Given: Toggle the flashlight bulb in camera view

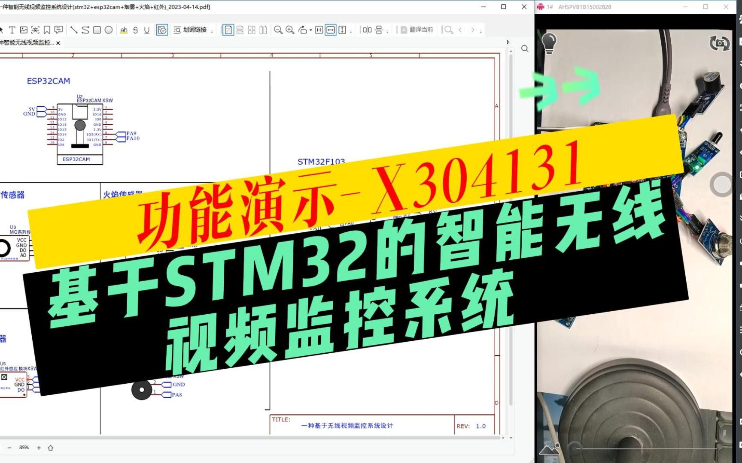Looking at the screenshot, I should (549, 42).
